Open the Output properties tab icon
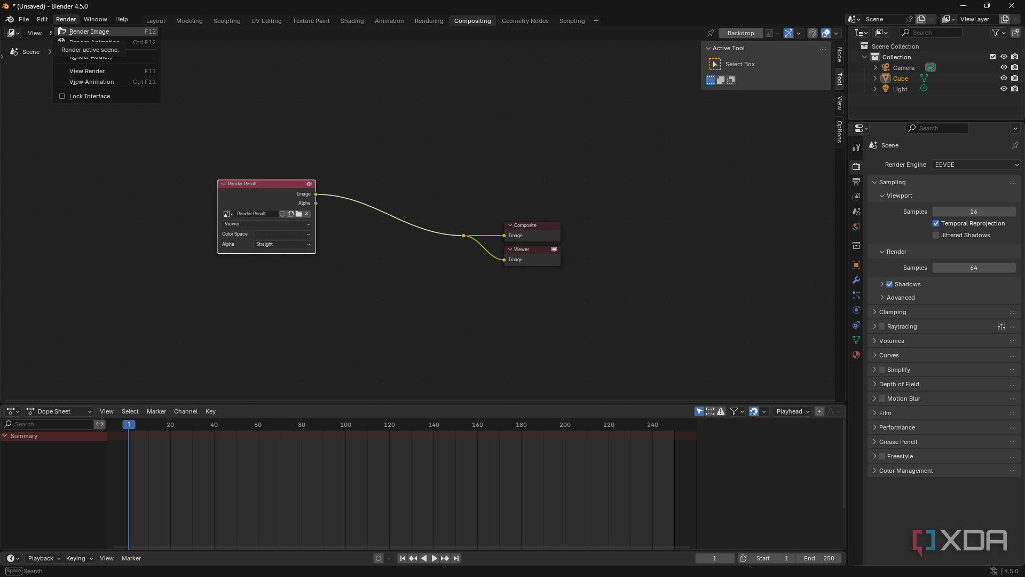This screenshot has height=577, width=1025. [x=856, y=182]
